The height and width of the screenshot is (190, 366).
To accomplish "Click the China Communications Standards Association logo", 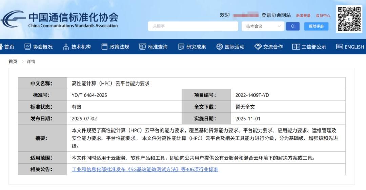I will [x=60, y=20].
